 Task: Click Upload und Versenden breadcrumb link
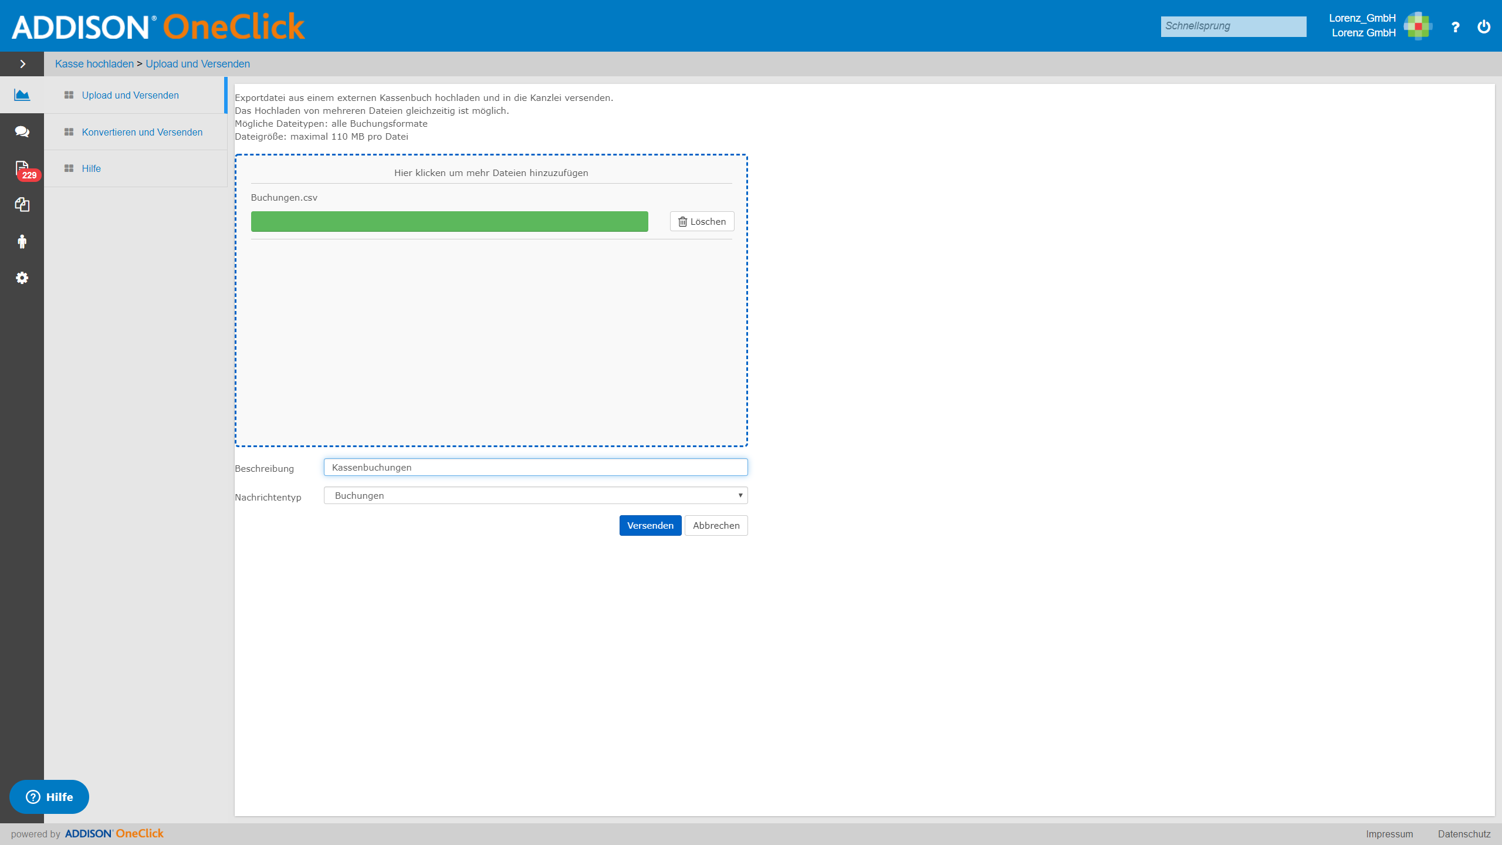[198, 64]
